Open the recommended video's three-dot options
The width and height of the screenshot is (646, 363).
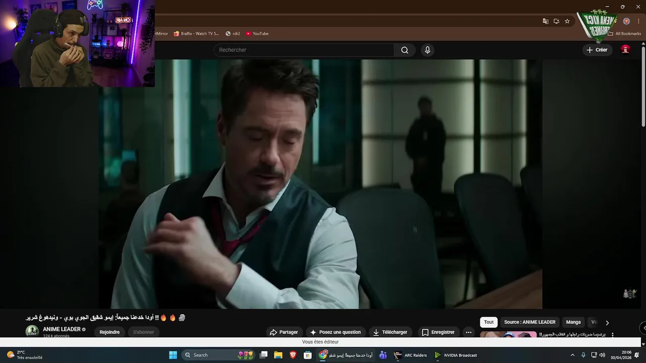pos(613,335)
